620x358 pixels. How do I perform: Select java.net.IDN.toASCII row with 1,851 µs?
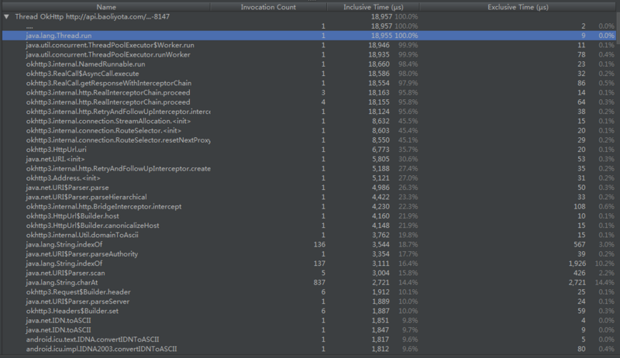(308, 320)
